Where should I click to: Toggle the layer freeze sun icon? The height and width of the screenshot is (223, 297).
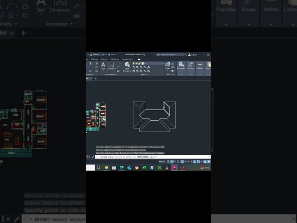[136, 63]
